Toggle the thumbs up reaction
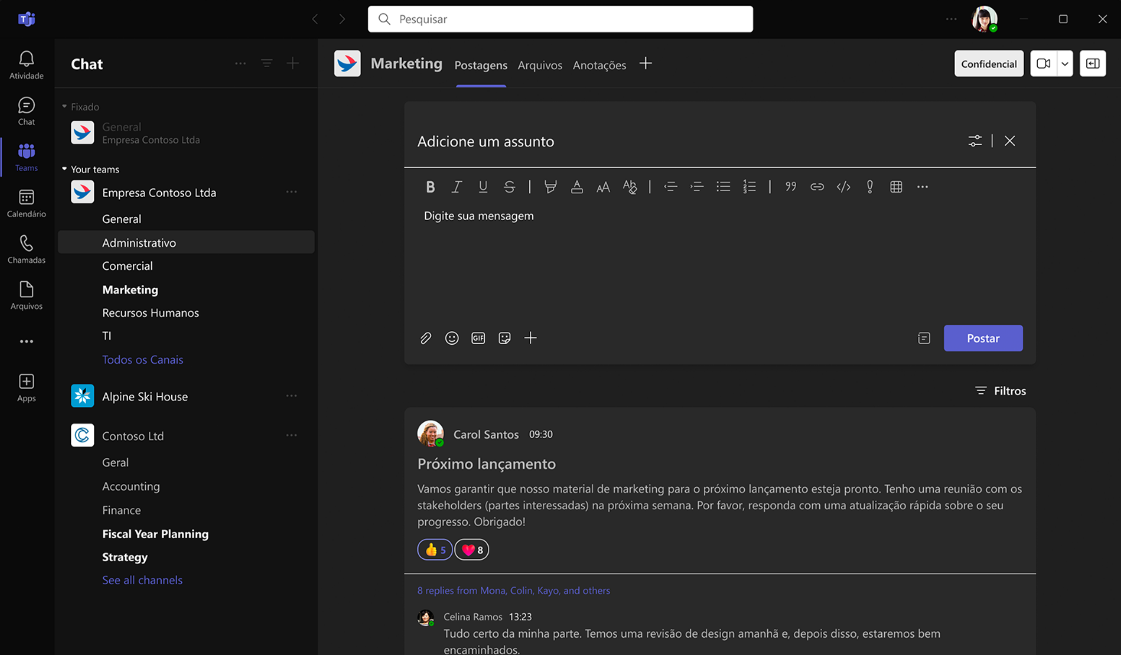The height and width of the screenshot is (655, 1121). (x=435, y=550)
